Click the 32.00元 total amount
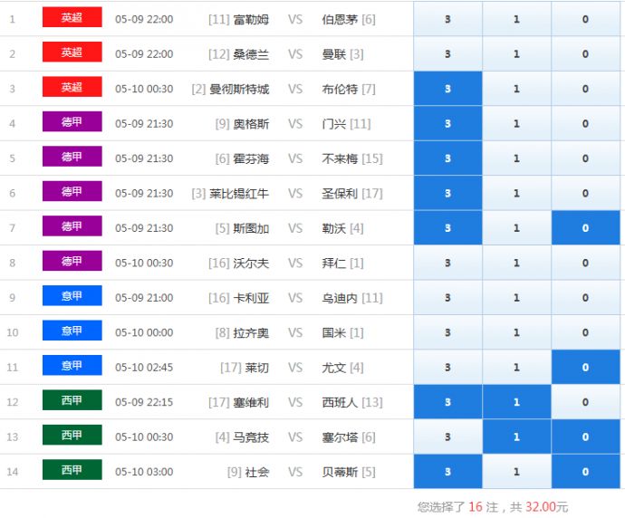625x518 pixels. (x=546, y=507)
